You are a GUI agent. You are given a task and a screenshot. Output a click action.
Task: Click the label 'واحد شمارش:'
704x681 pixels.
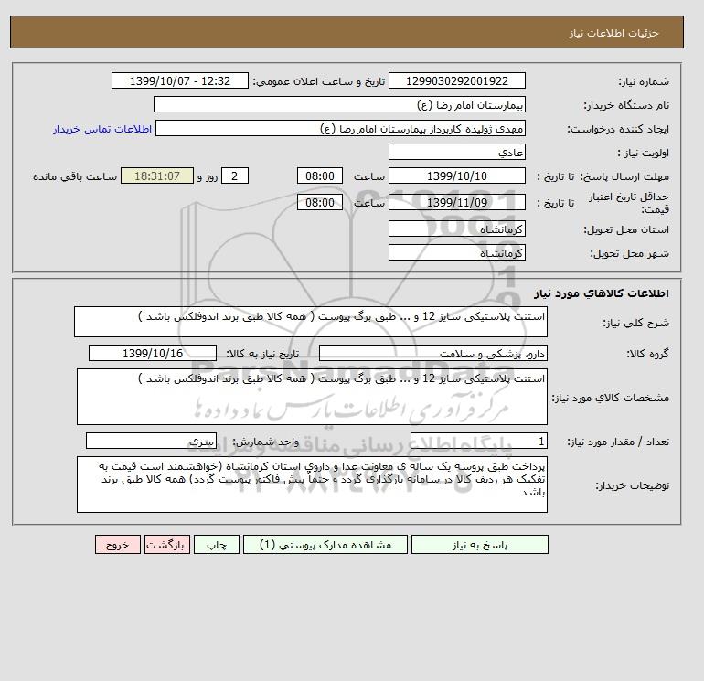point(265,442)
